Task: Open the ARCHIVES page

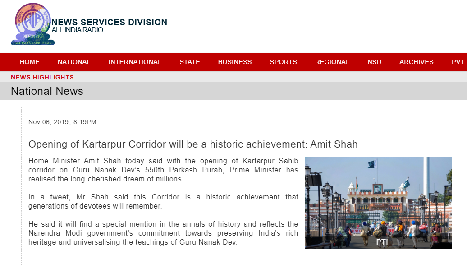Action: tap(417, 62)
